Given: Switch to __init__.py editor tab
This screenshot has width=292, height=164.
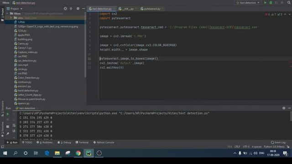Looking at the screenshot, I should pos(128,9).
